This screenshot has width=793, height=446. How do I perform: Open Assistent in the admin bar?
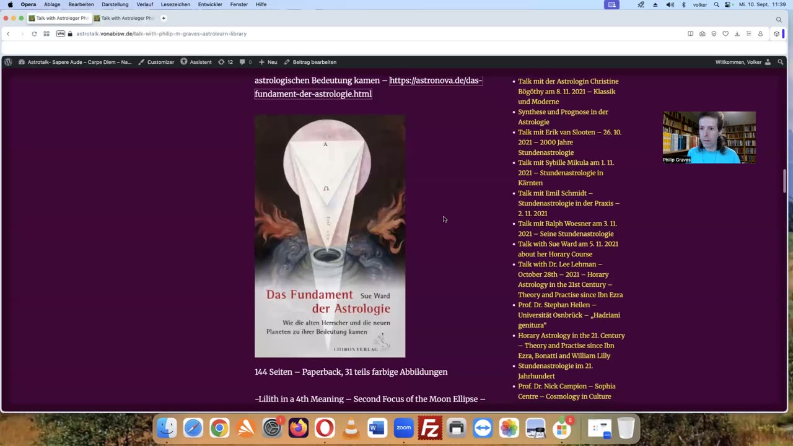[x=196, y=62]
